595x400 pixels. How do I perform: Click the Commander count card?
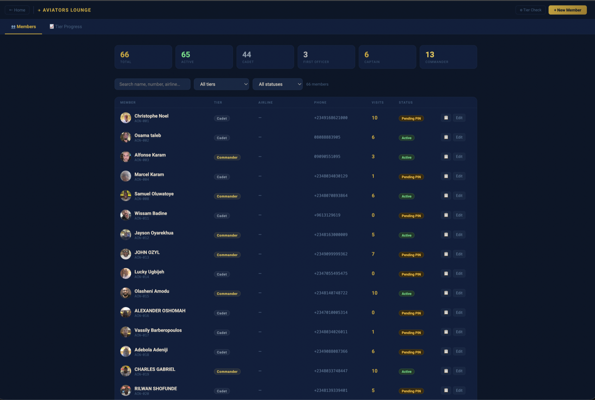(448, 57)
